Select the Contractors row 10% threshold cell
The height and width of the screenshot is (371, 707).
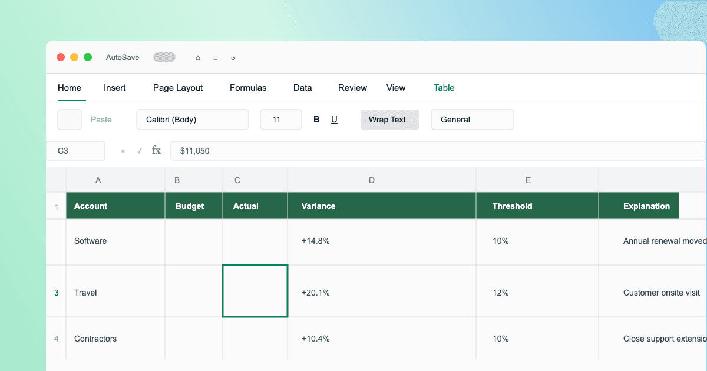pyautogui.click(x=537, y=339)
